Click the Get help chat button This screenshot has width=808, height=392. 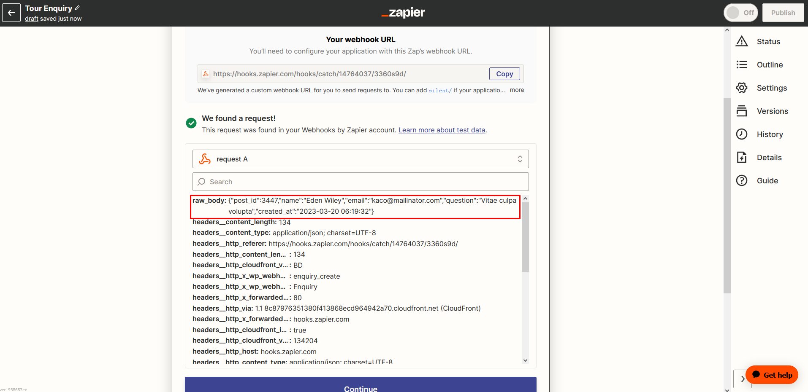(772, 375)
